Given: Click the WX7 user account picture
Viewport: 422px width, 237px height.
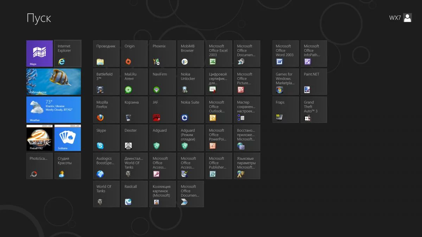Looking at the screenshot, I should click(407, 18).
